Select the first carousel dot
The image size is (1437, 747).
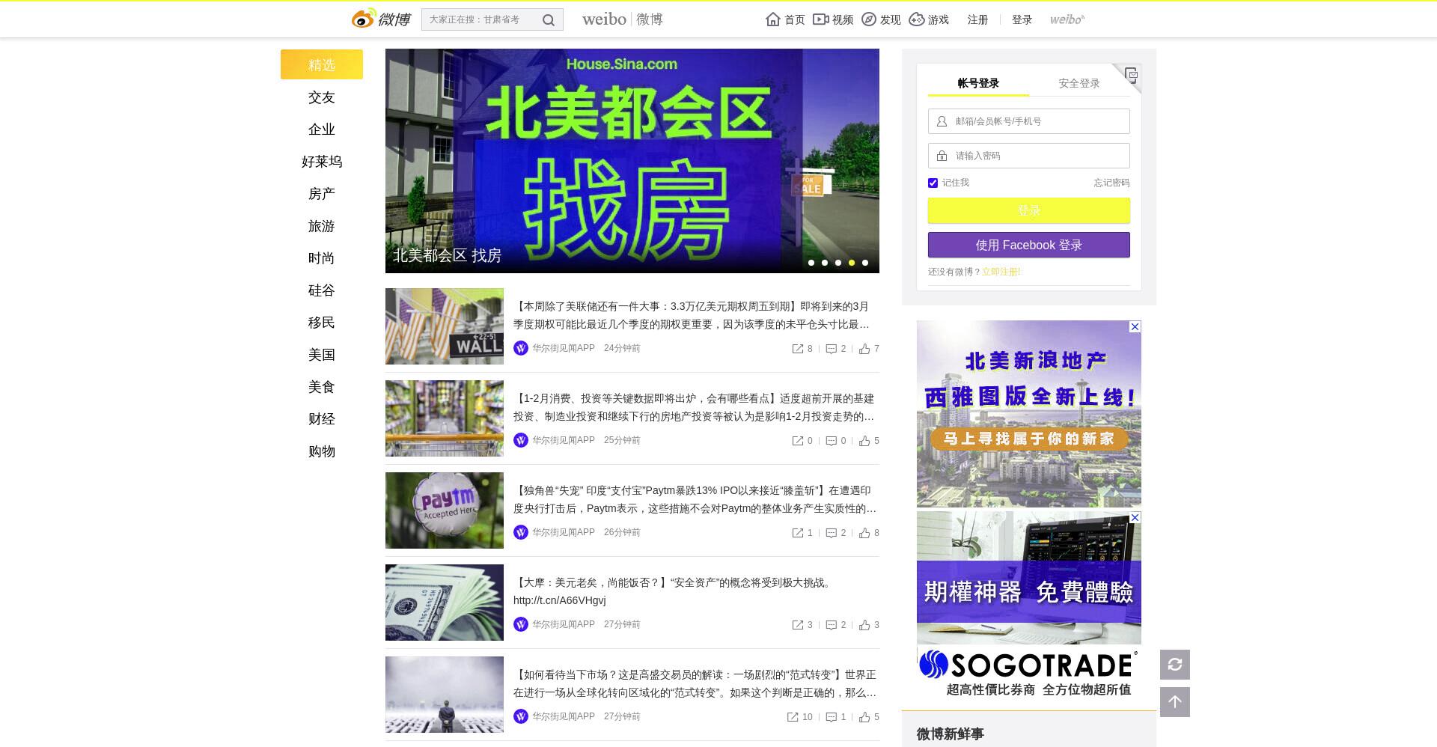click(x=811, y=263)
